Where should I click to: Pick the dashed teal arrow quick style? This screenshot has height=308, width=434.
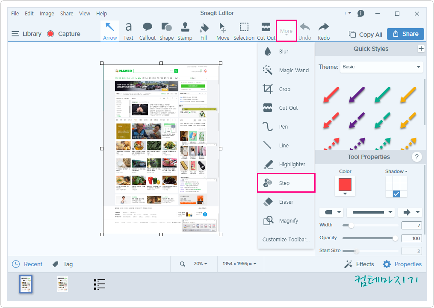point(382,120)
